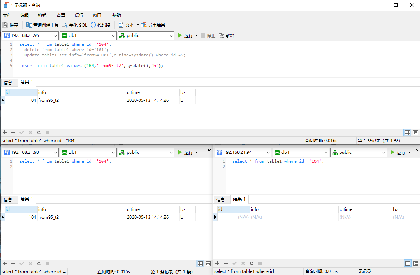Open the db1 dropdown in the 192.168.21.93 pane

(88, 152)
